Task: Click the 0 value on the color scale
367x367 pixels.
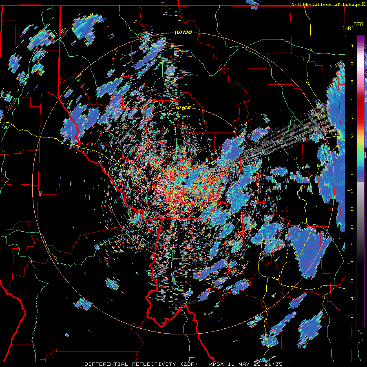Action: pyautogui.click(x=352, y=173)
